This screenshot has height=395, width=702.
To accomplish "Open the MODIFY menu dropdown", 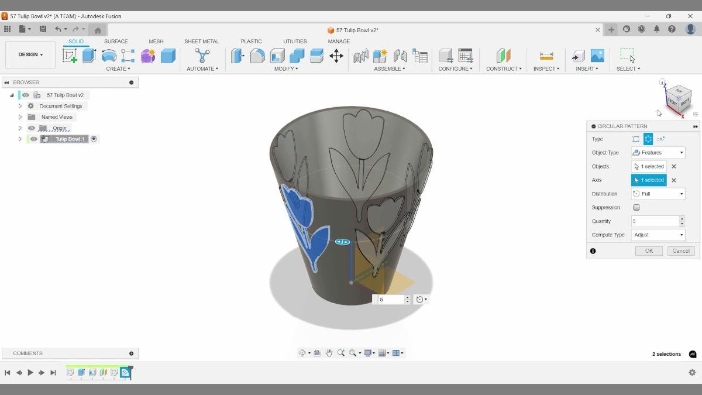I will point(286,69).
